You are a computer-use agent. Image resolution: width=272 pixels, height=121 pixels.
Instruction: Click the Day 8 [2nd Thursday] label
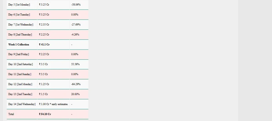[x=20, y=35]
